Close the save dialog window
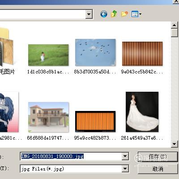Viewport: 179px width, 179px height. [176, 1]
